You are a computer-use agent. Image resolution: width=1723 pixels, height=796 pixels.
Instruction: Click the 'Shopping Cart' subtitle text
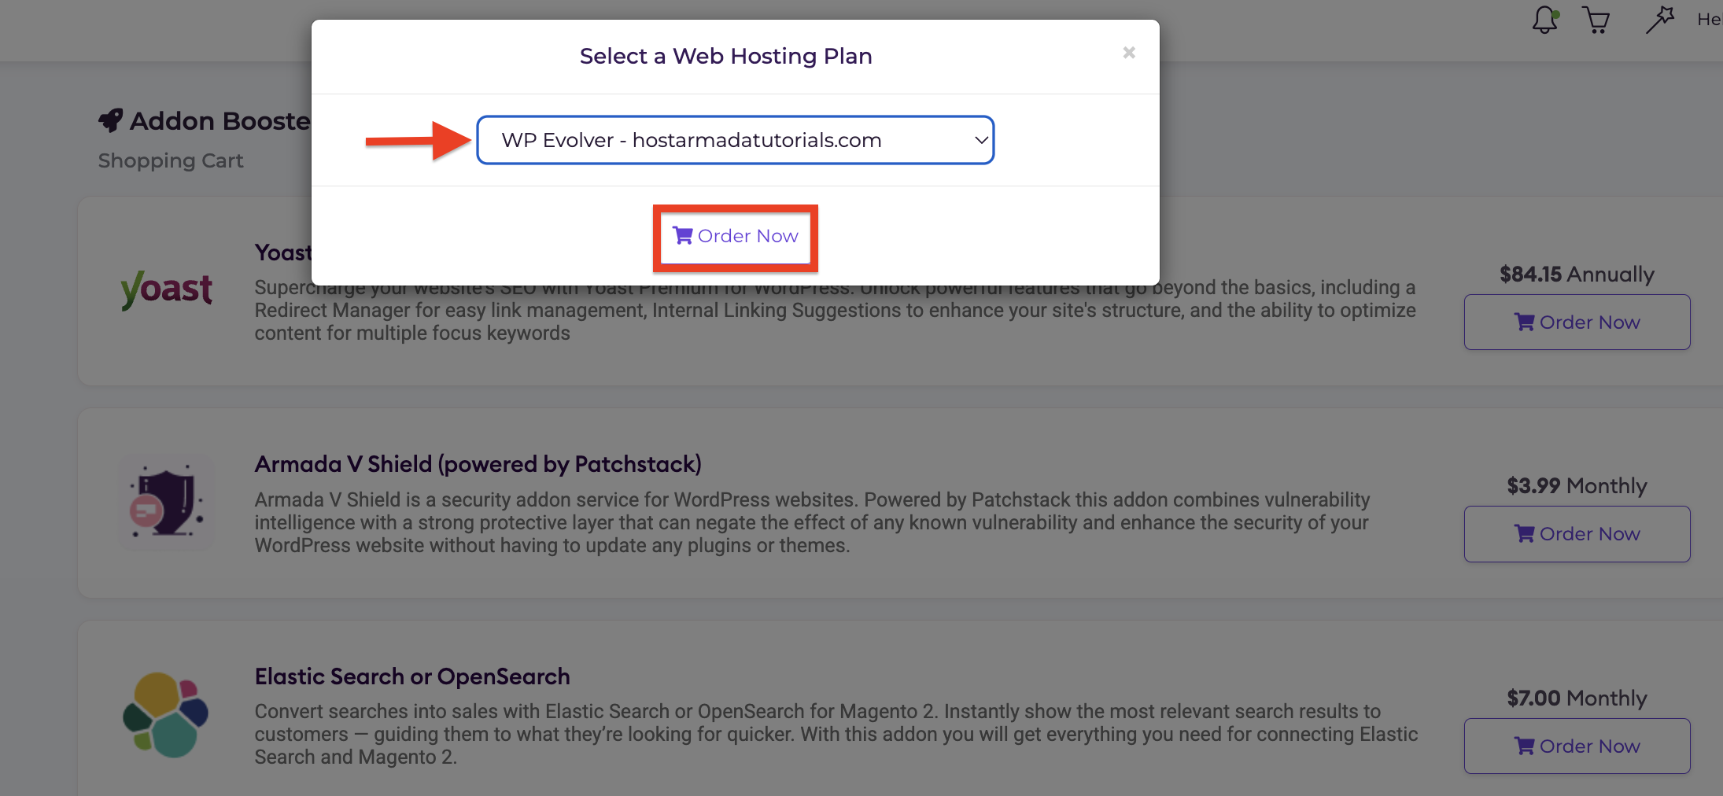click(x=171, y=160)
